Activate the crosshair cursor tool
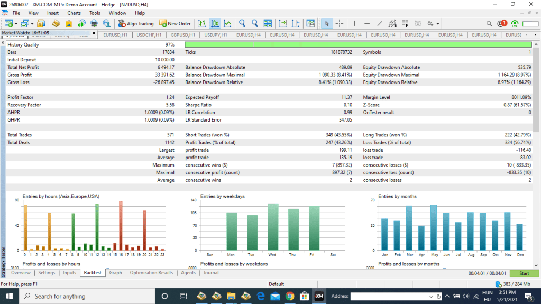This screenshot has width=541, height=304. point(340,23)
